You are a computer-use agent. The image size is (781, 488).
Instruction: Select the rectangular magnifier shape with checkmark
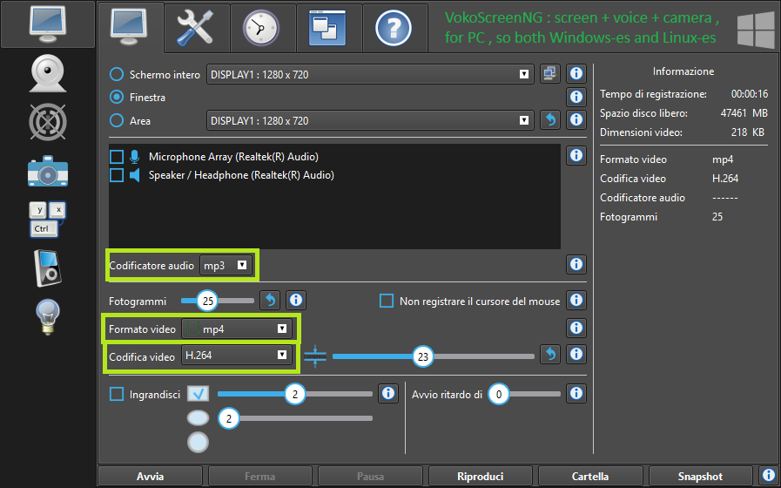click(x=198, y=394)
